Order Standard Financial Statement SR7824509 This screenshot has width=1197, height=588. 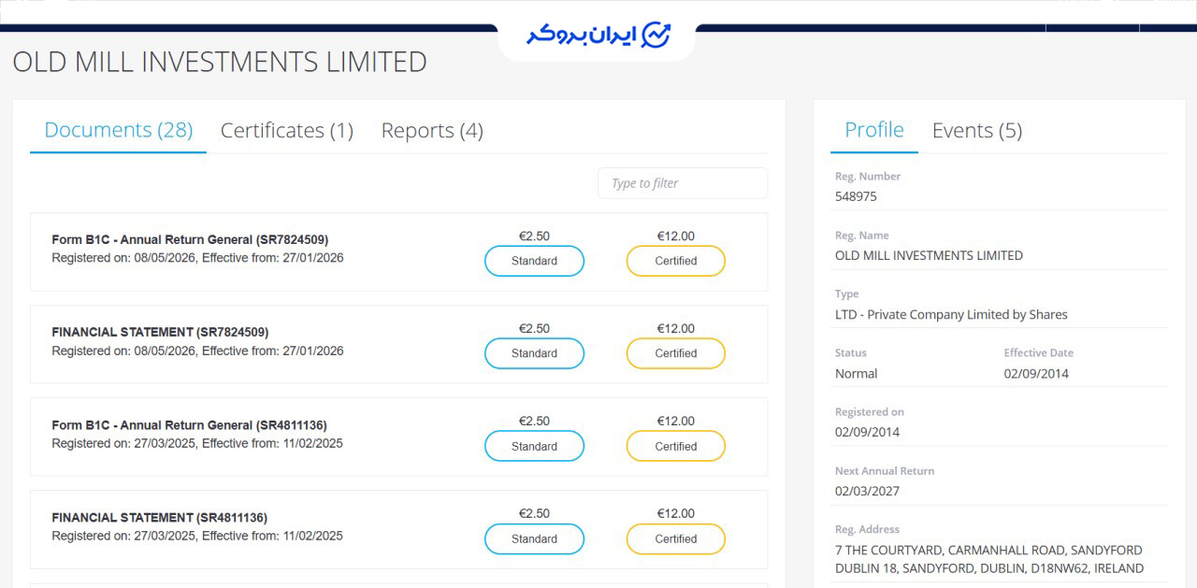[534, 353]
